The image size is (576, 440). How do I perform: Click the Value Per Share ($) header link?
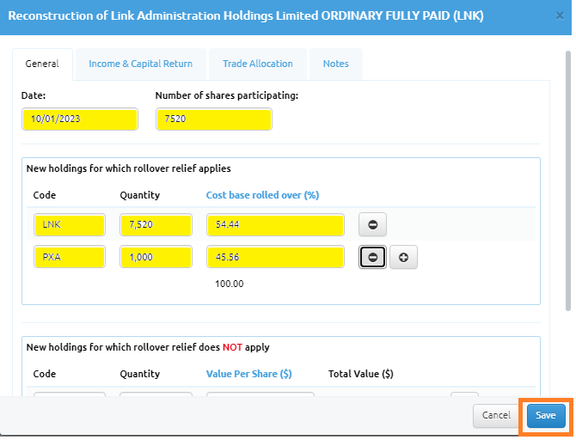(248, 374)
